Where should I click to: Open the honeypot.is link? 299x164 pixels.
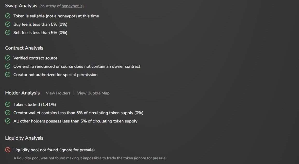(x=72, y=6)
